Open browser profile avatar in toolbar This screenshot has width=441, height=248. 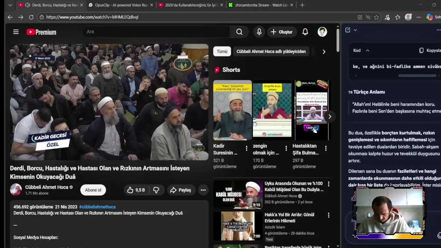pos(408,17)
